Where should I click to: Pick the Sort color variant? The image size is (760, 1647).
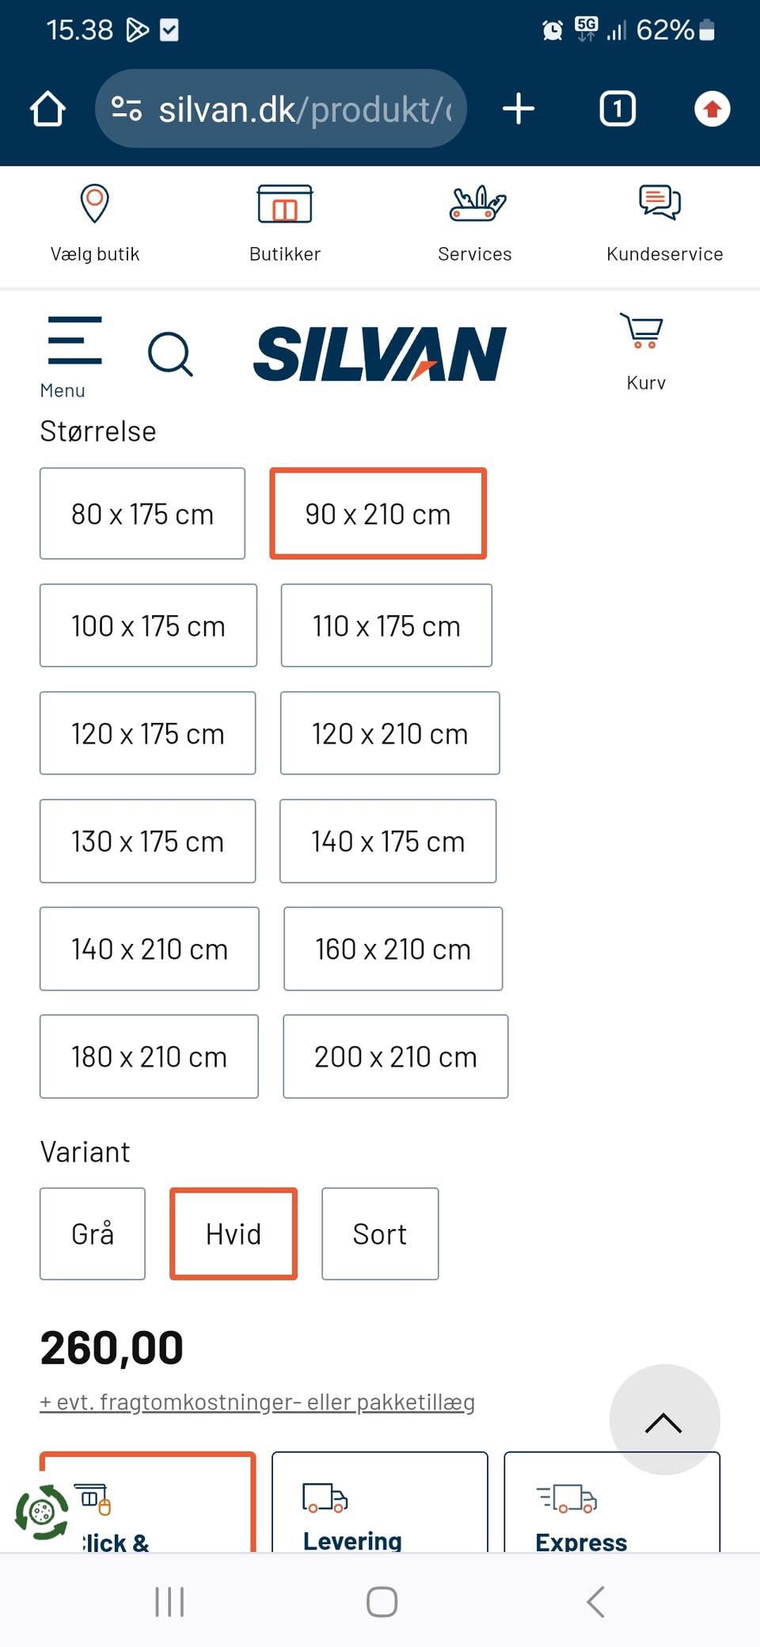click(380, 1234)
